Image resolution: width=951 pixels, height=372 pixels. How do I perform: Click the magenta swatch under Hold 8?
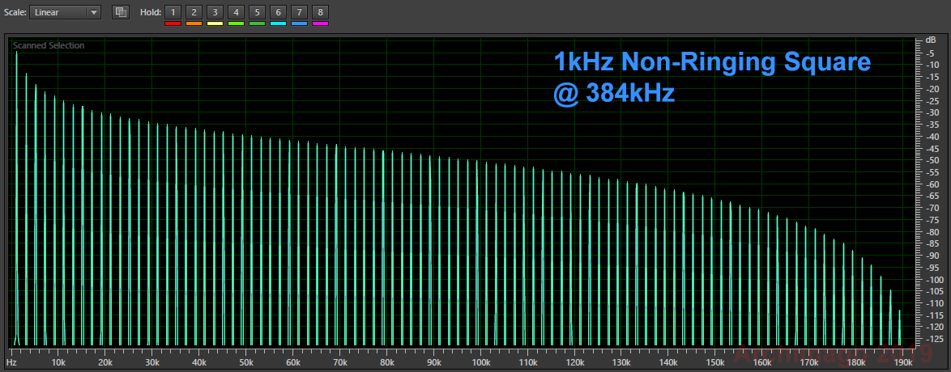tap(320, 23)
